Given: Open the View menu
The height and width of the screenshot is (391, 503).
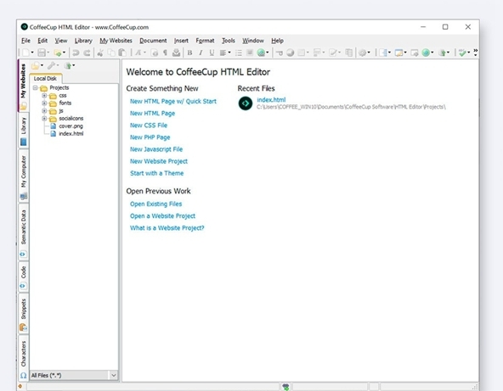Looking at the screenshot, I should click(61, 41).
